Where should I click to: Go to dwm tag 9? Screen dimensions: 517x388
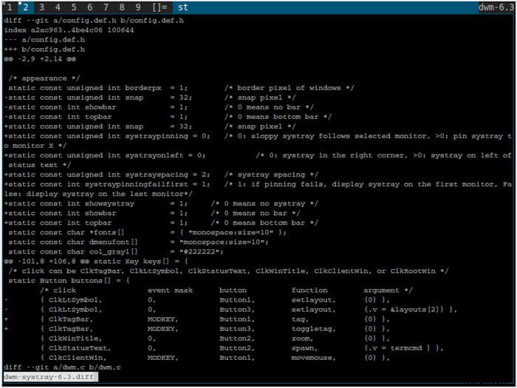tap(138, 7)
